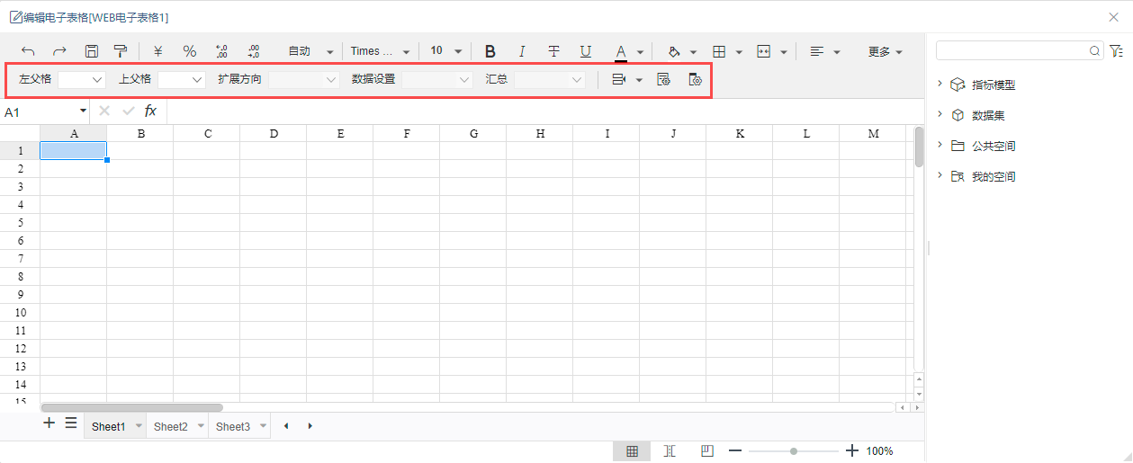Switch to page layout view icon

point(707,451)
